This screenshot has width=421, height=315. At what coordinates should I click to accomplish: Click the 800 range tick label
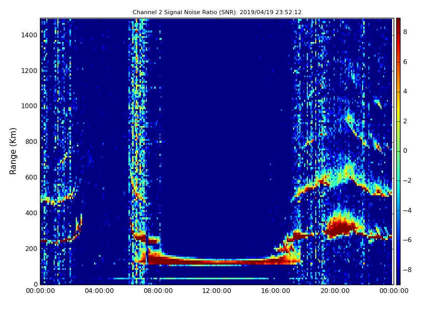[31, 142]
